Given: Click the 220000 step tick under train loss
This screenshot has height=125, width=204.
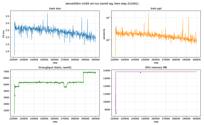Looking at the screenshot, I should (x=14, y=60).
